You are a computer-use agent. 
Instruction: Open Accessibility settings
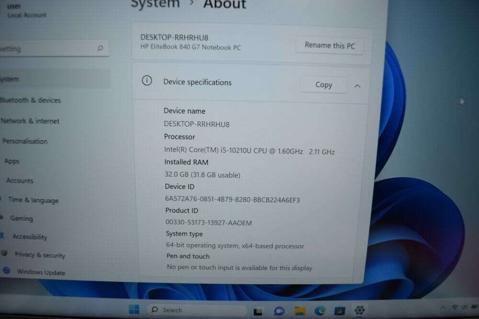point(30,237)
